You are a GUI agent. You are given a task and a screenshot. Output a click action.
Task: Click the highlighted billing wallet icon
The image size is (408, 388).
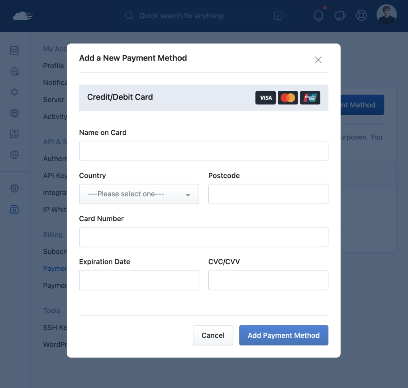tap(14, 209)
